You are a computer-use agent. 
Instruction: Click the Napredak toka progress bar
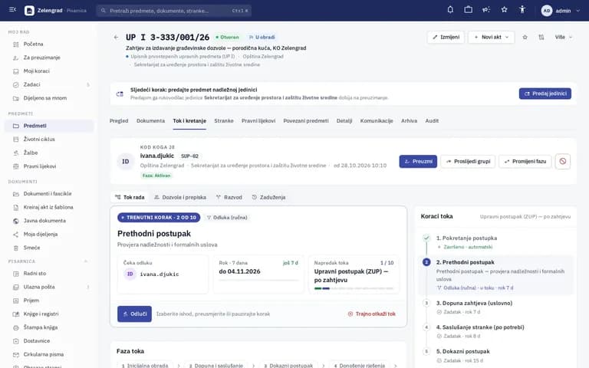pos(354,288)
